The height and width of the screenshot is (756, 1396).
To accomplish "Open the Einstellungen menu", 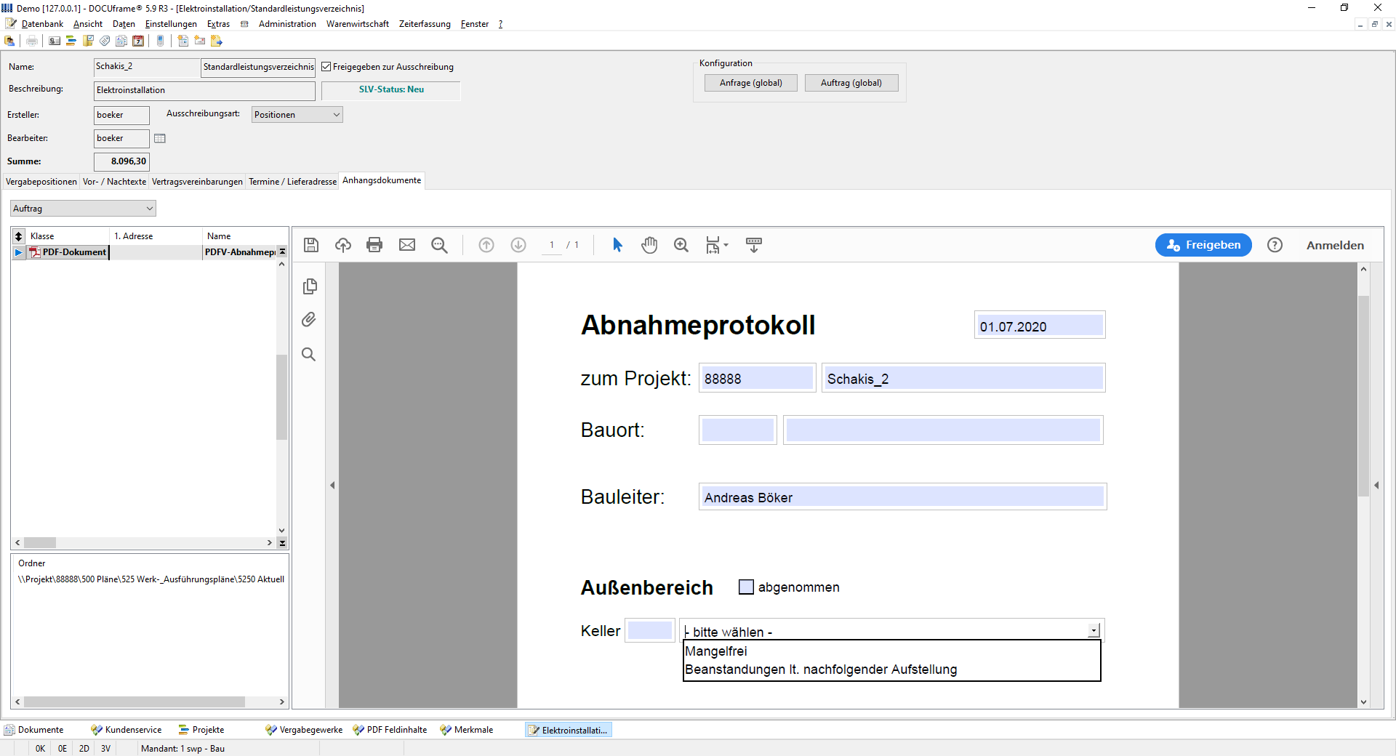I will [x=171, y=24].
